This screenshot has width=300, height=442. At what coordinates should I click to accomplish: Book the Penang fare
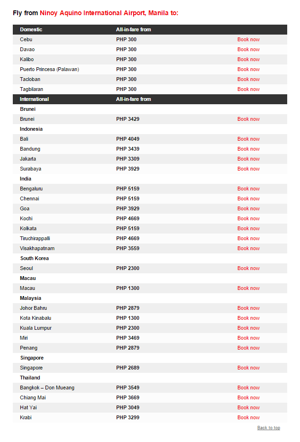(x=248, y=348)
